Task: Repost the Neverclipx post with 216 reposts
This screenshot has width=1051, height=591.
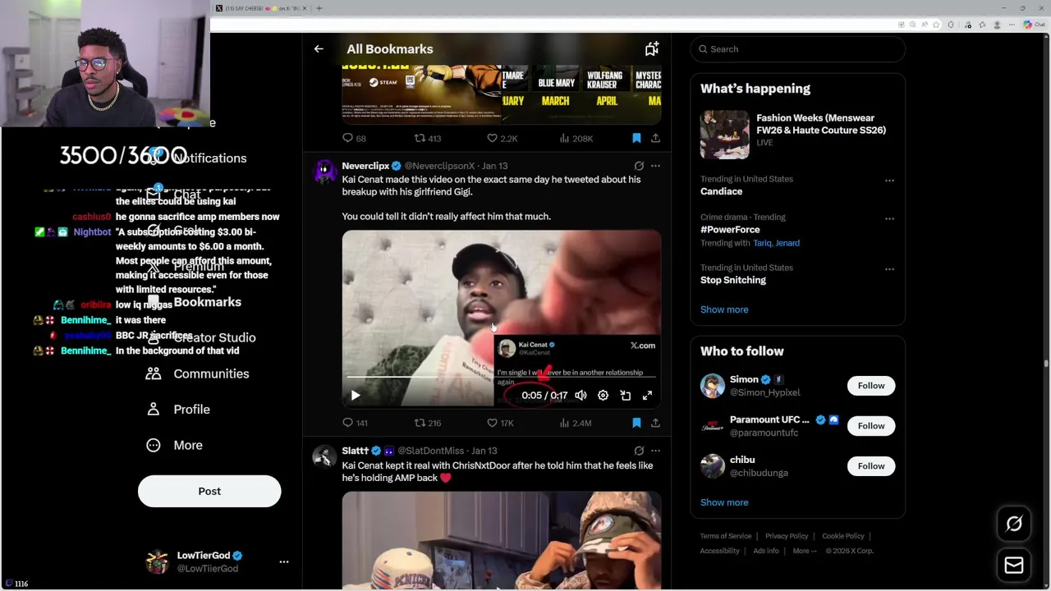Action: [428, 423]
